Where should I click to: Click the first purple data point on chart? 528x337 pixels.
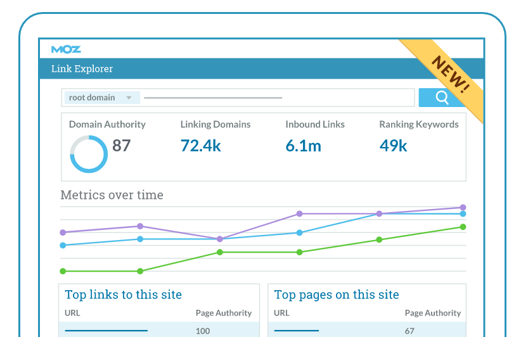click(63, 232)
